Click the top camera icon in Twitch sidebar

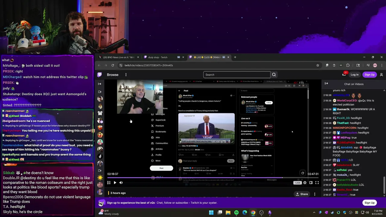(100, 92)
